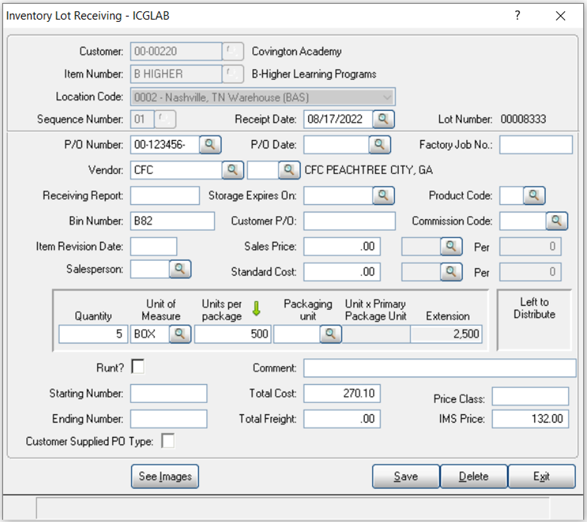This screenshot has height=522, width=587.
Task: Toggle the Runt? checkbox
Action: 138,367
